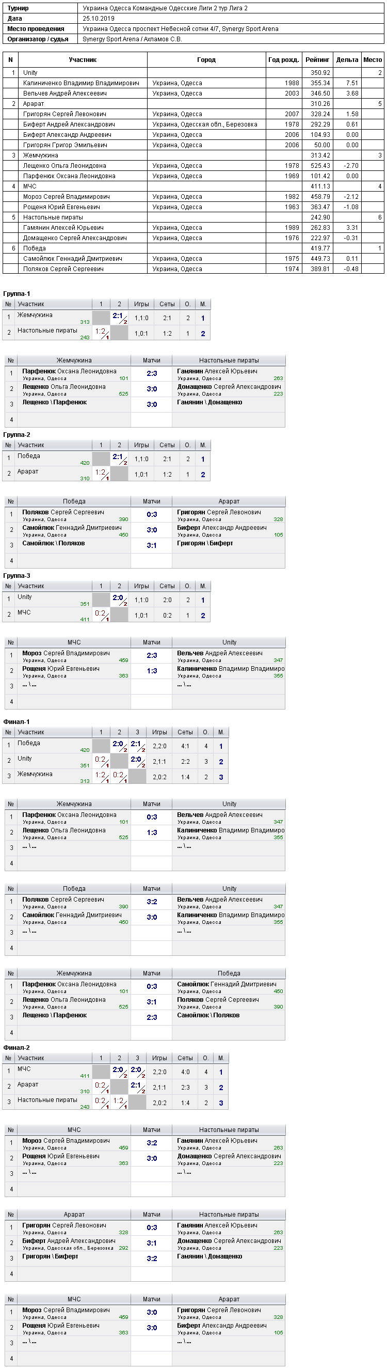Select the Участник column header

coord(82,60)
